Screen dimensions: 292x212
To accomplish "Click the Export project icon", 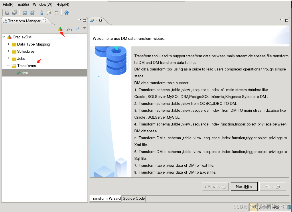I will tap(77, 29).
